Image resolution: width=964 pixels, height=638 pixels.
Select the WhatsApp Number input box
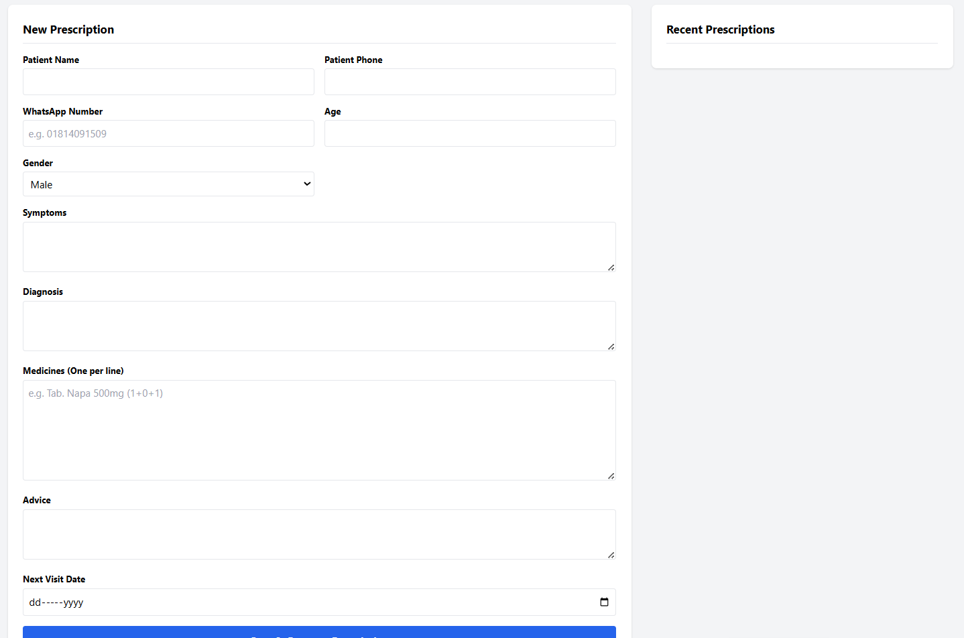point(168,133)
